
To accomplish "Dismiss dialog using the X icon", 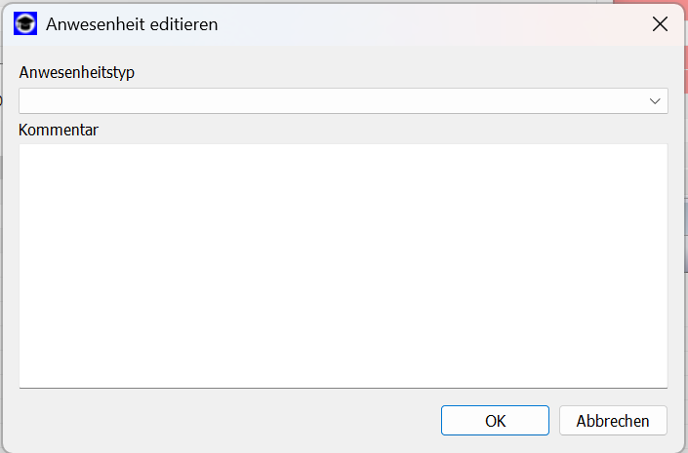I will pyautogui.click(x=660, y=24).
